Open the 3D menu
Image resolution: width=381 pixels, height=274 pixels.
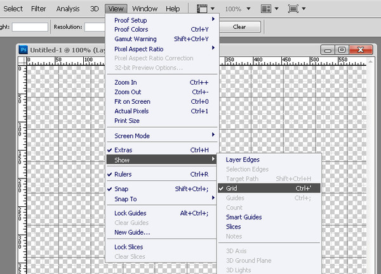coord(94,9)
